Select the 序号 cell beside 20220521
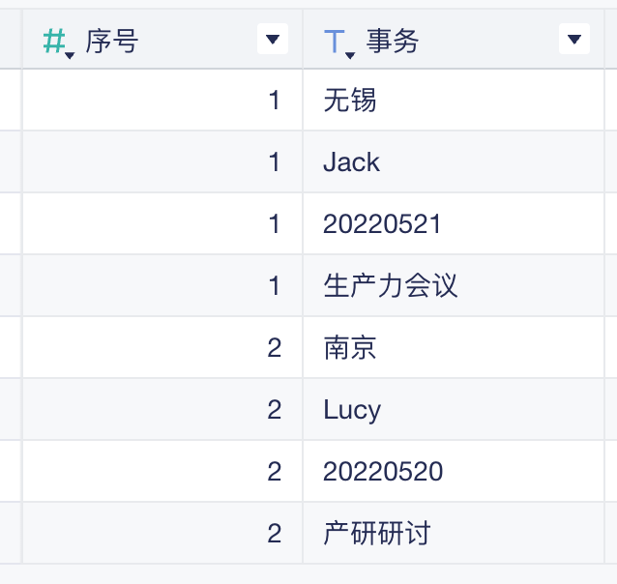The image size is (617, 584). point(162,223)
